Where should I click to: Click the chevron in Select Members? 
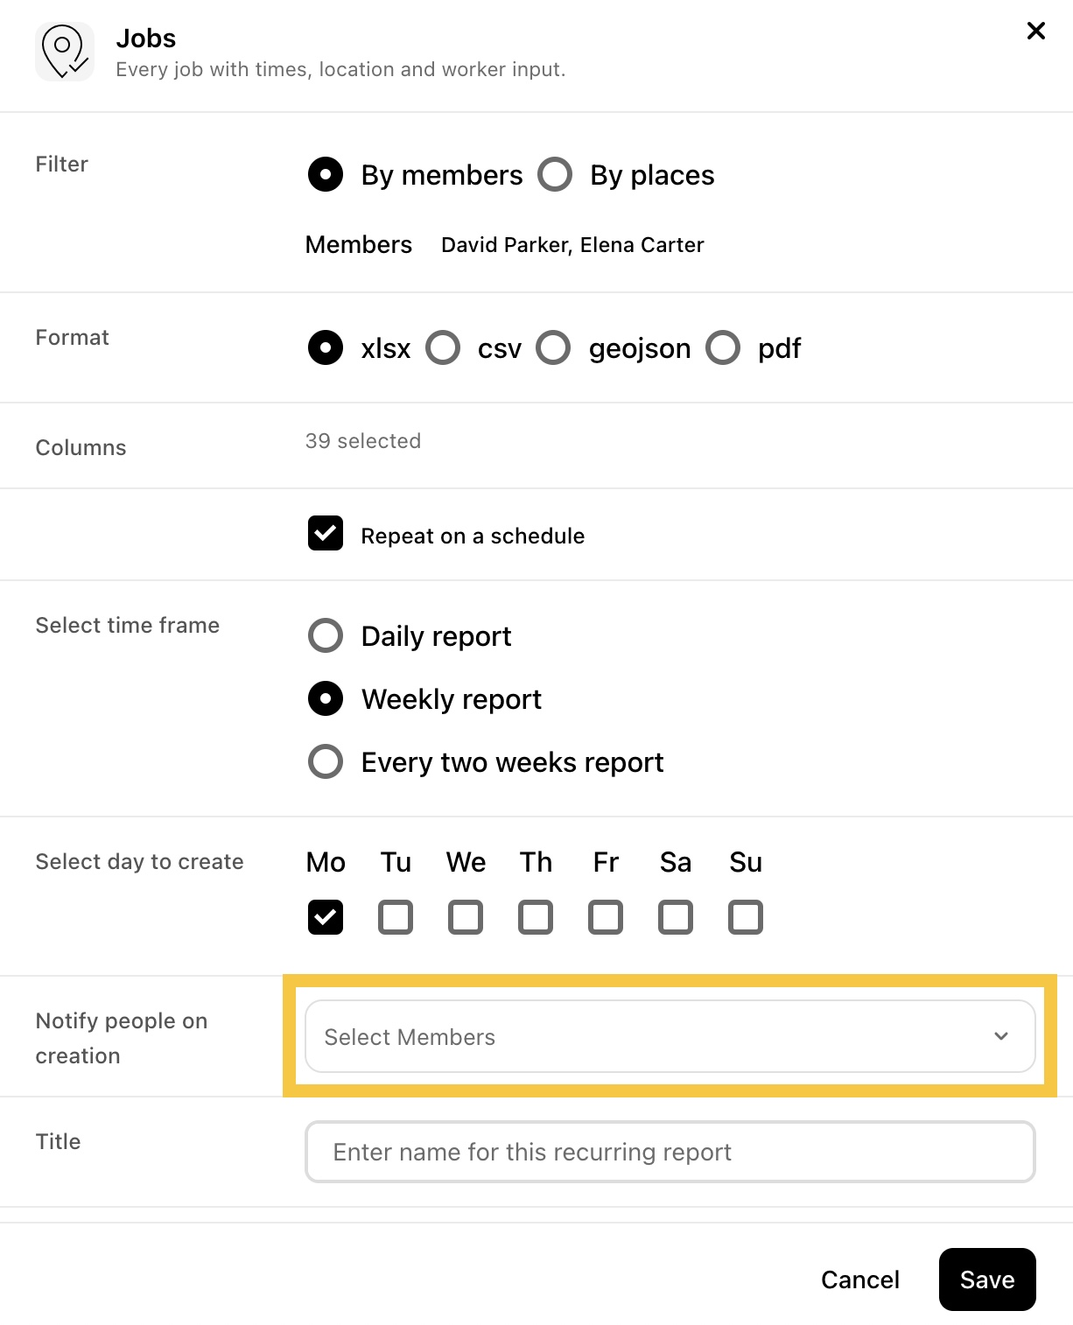pyautogui.click(x=1001, y=1036)
